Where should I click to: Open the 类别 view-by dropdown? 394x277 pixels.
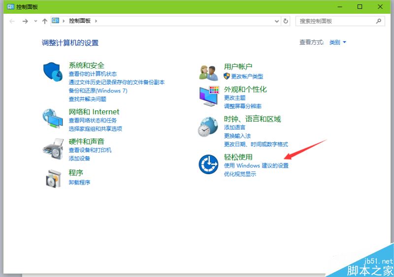pos(338,42)
